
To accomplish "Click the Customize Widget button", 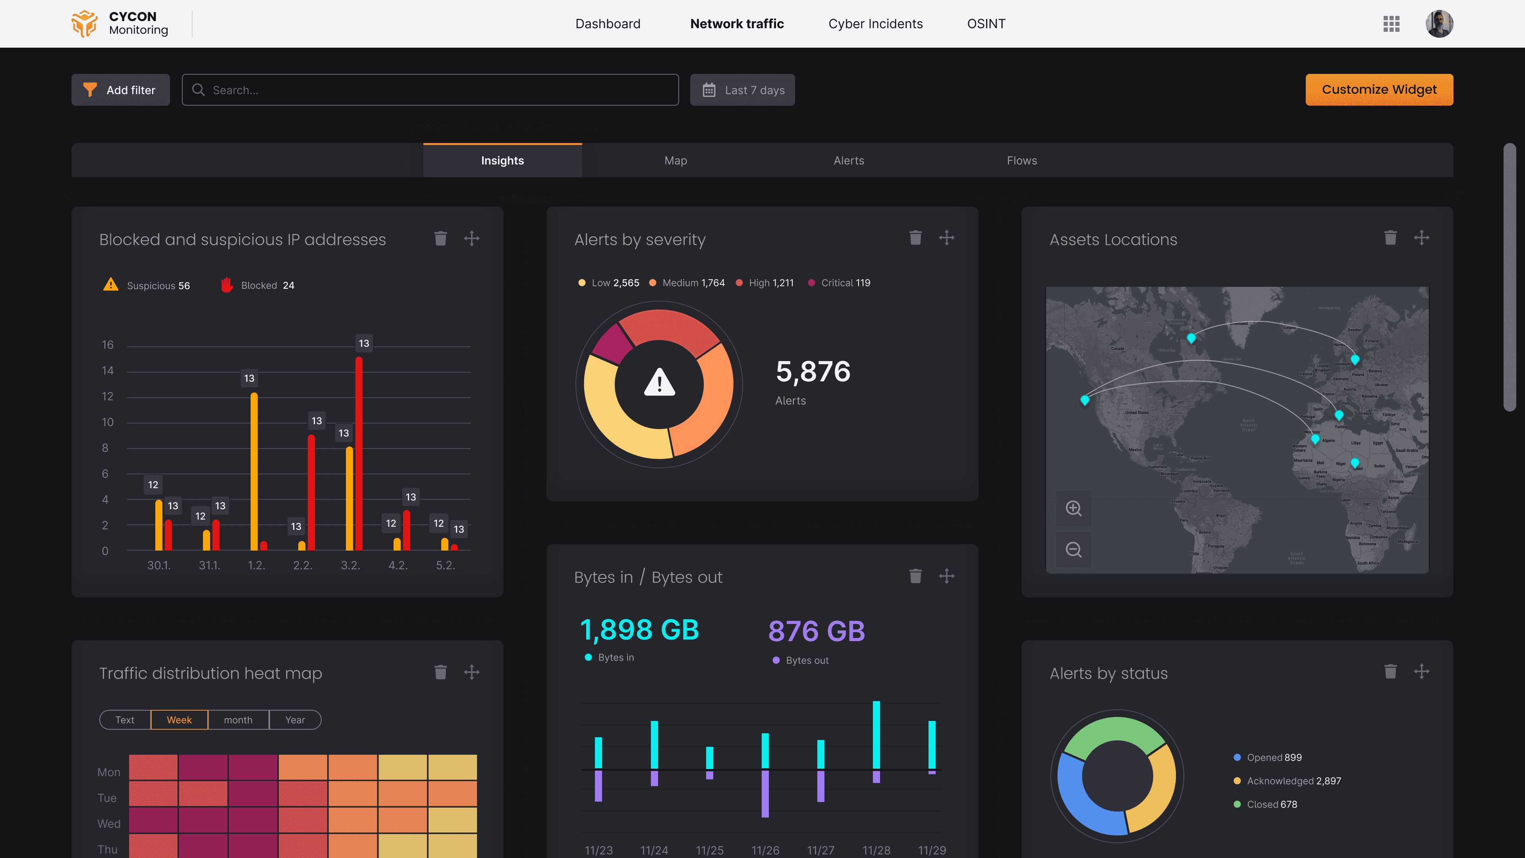I will [x=1379, y=89].
